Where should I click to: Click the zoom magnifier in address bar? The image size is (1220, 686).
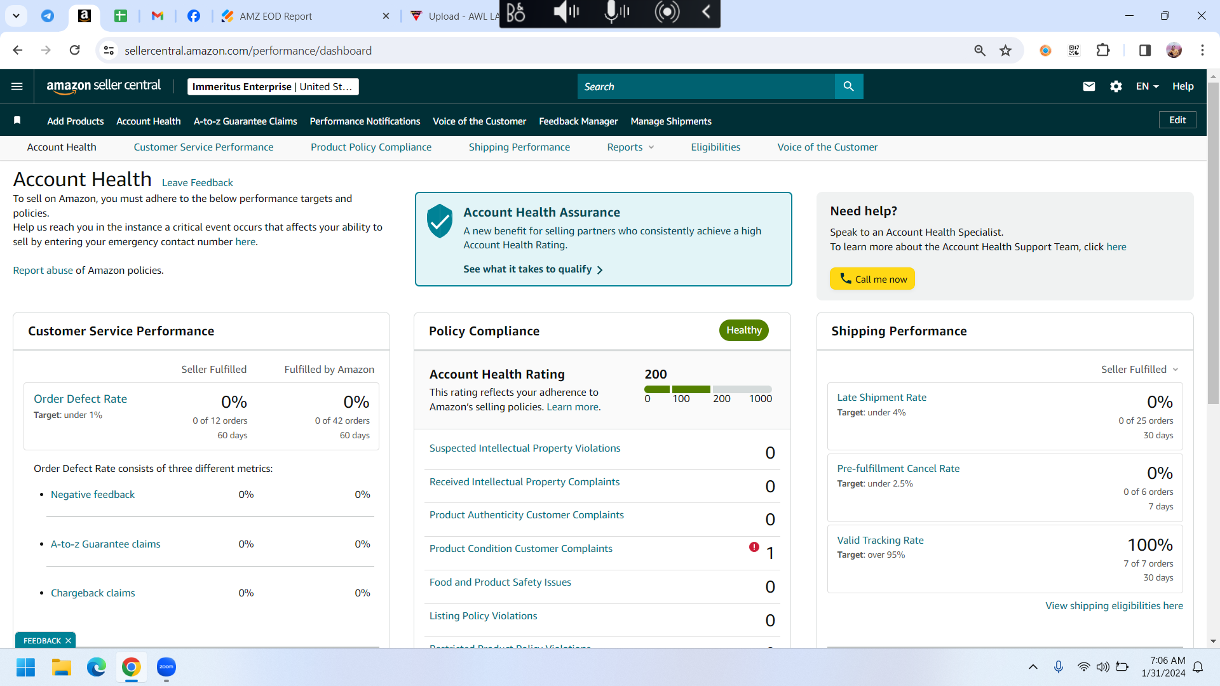[980, 50]
